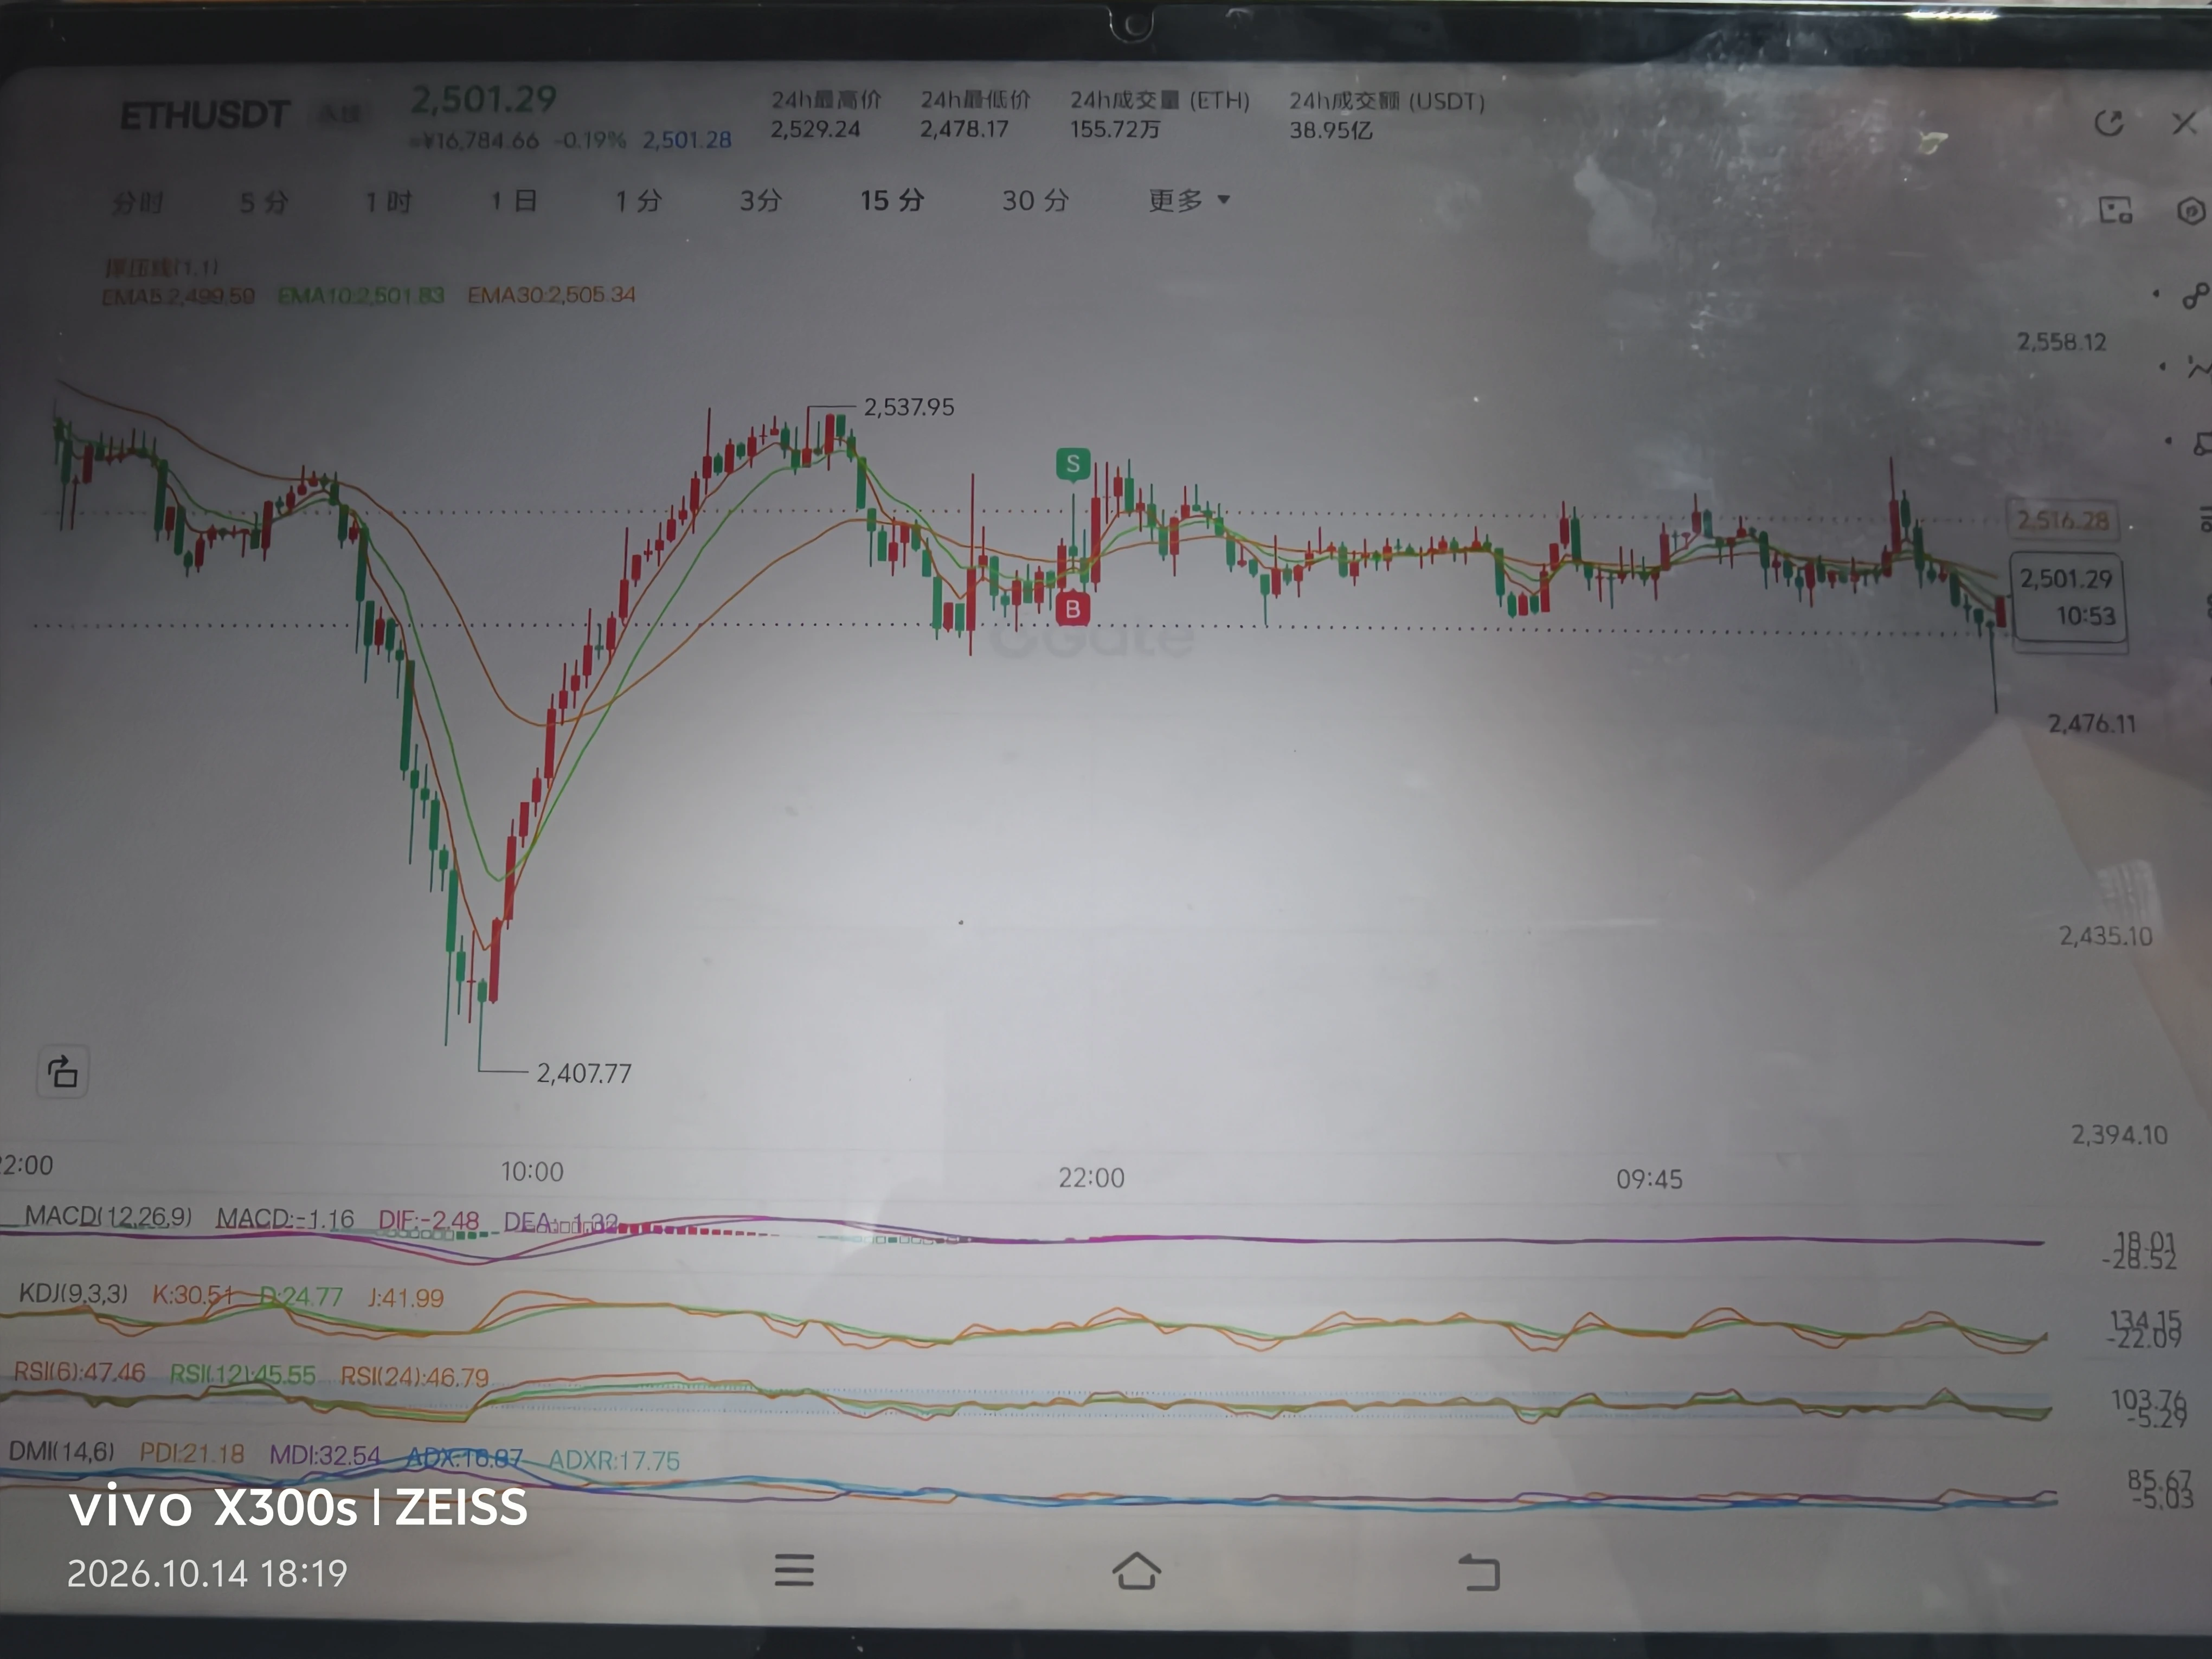Tap the ETHUSDT pair name

pos(205,116)
